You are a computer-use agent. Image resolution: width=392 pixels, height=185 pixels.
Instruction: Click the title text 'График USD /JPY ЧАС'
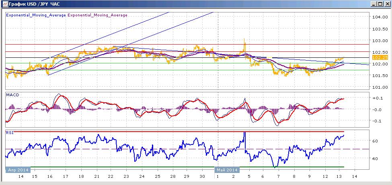[33, 4]
